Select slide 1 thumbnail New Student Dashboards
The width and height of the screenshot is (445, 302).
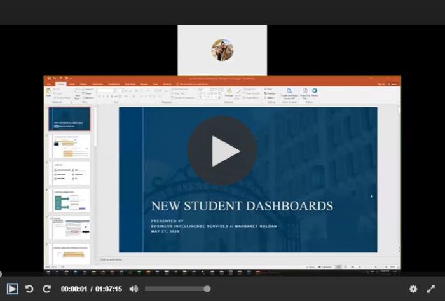coord(69,119)
